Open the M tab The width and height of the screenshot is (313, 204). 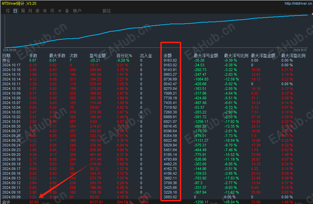click(60, 11)
